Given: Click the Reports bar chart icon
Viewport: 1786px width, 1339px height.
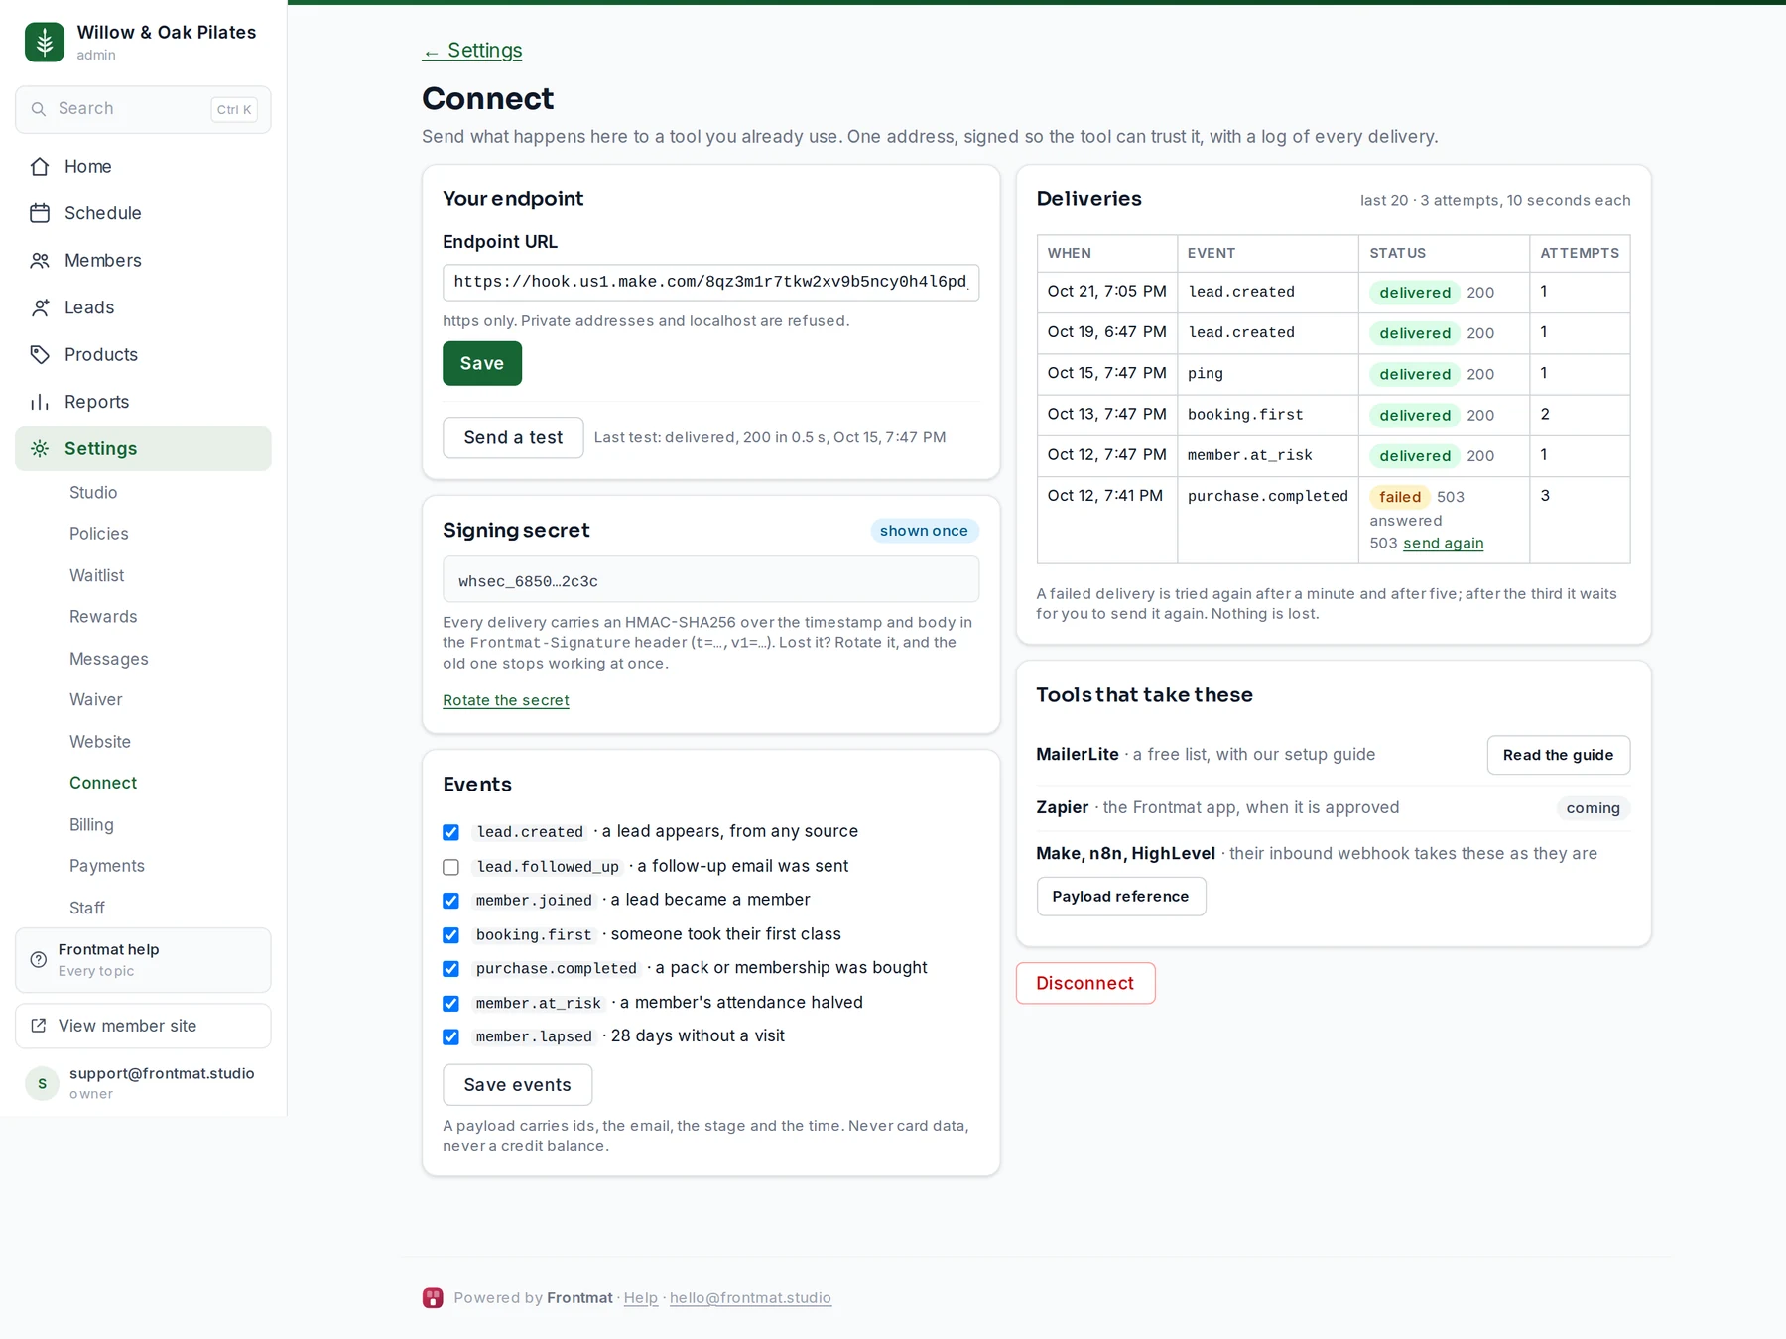Looking at the screenshot, I should 40,402.
